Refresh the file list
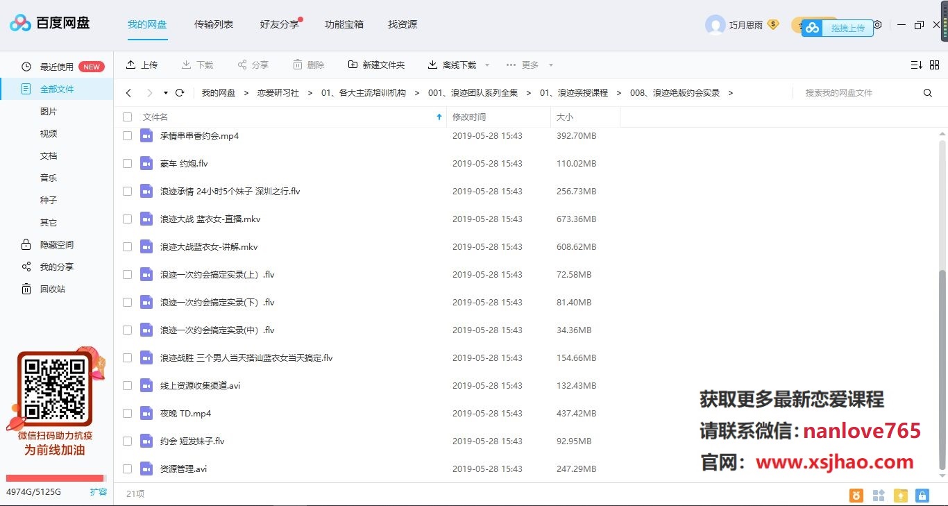948x506 pixels. 180,92
